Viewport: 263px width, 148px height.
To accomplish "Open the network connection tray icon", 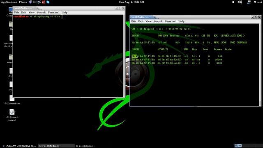I will click(249, 2).
